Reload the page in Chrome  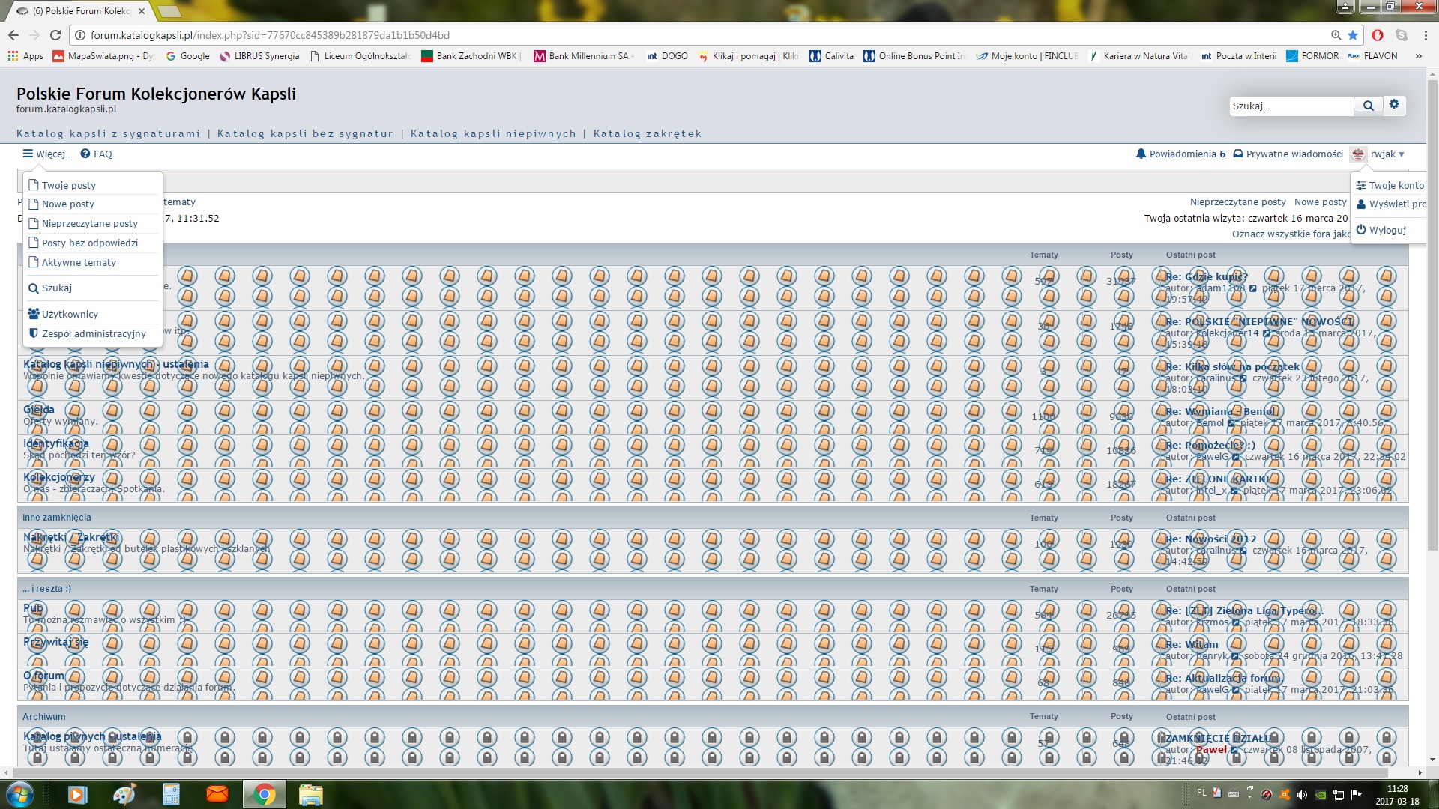(x=55, y=35)
